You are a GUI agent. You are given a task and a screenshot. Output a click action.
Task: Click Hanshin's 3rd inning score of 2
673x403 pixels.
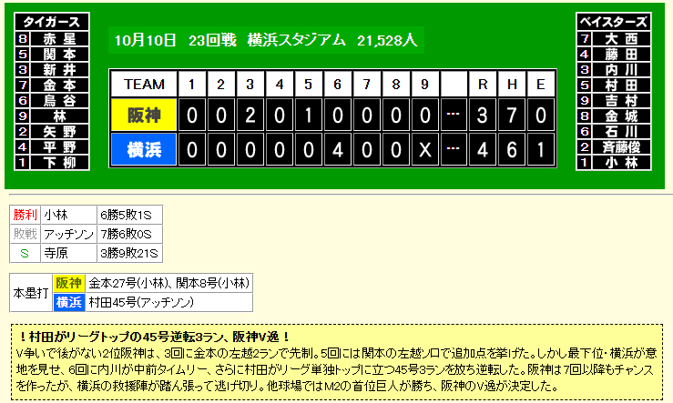click(x=250, y=116)
